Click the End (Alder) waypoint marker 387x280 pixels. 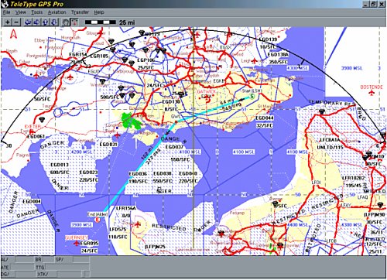coord(98,220)
